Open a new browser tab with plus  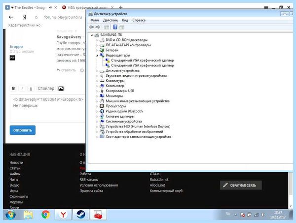(x=121, y=7)
